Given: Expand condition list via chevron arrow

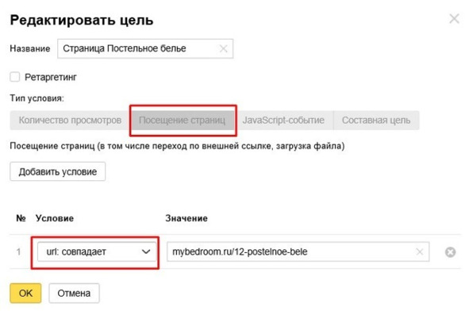Looking at the screenshot, I should tap(146, 251).
